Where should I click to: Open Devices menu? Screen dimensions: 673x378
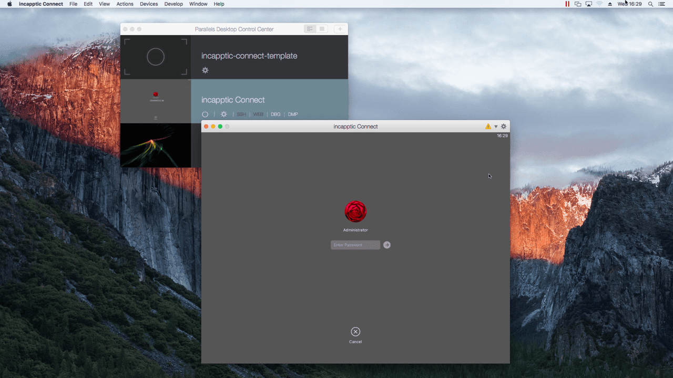tap(149, 4)
